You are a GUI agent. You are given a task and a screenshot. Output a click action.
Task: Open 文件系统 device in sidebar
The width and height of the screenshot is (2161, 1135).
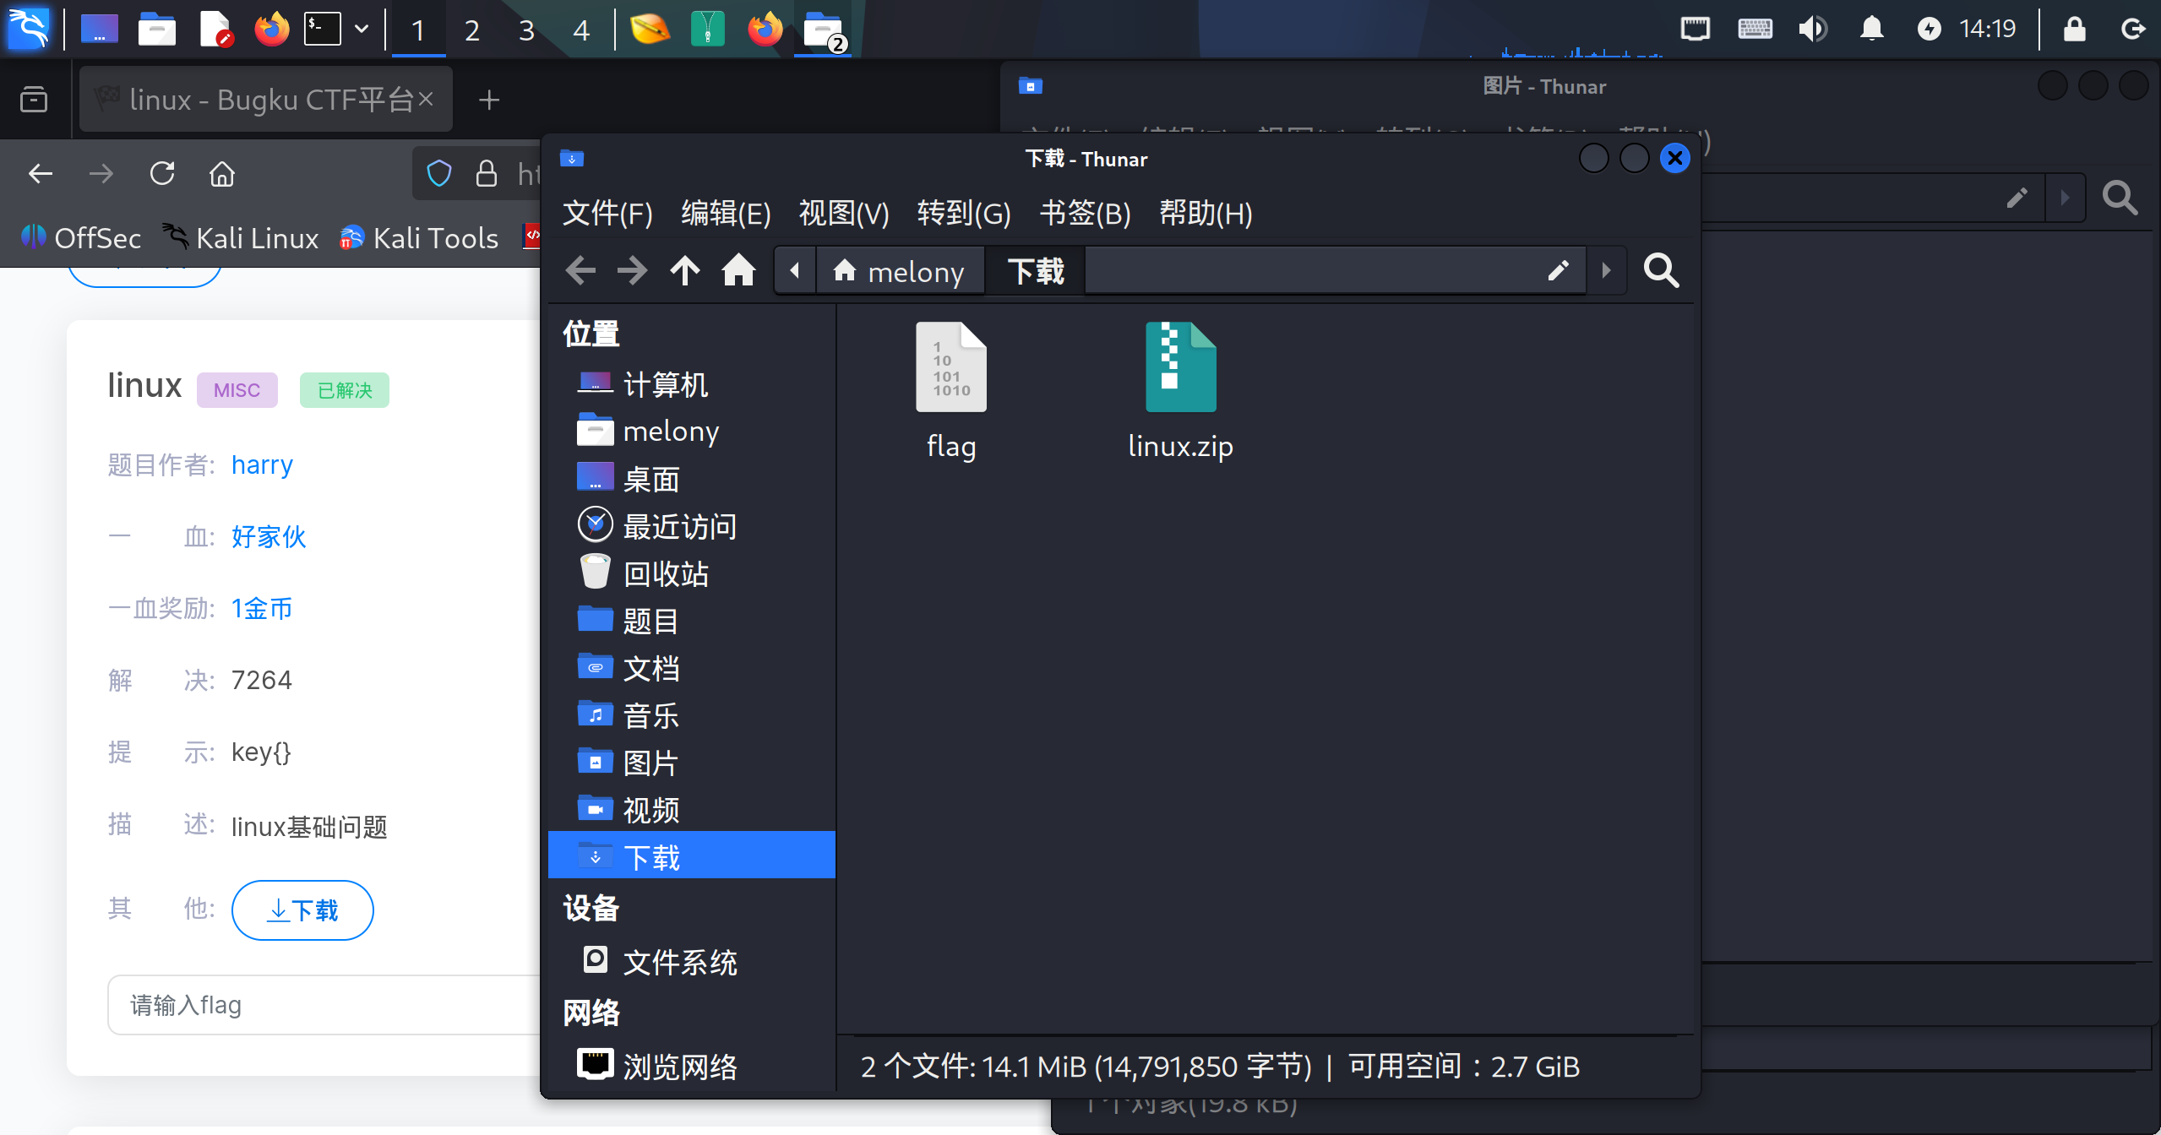(679, 962)
